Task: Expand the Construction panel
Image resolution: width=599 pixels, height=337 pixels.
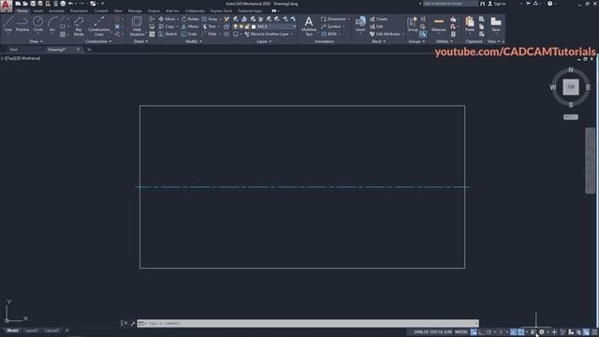Action: (98, 41)
